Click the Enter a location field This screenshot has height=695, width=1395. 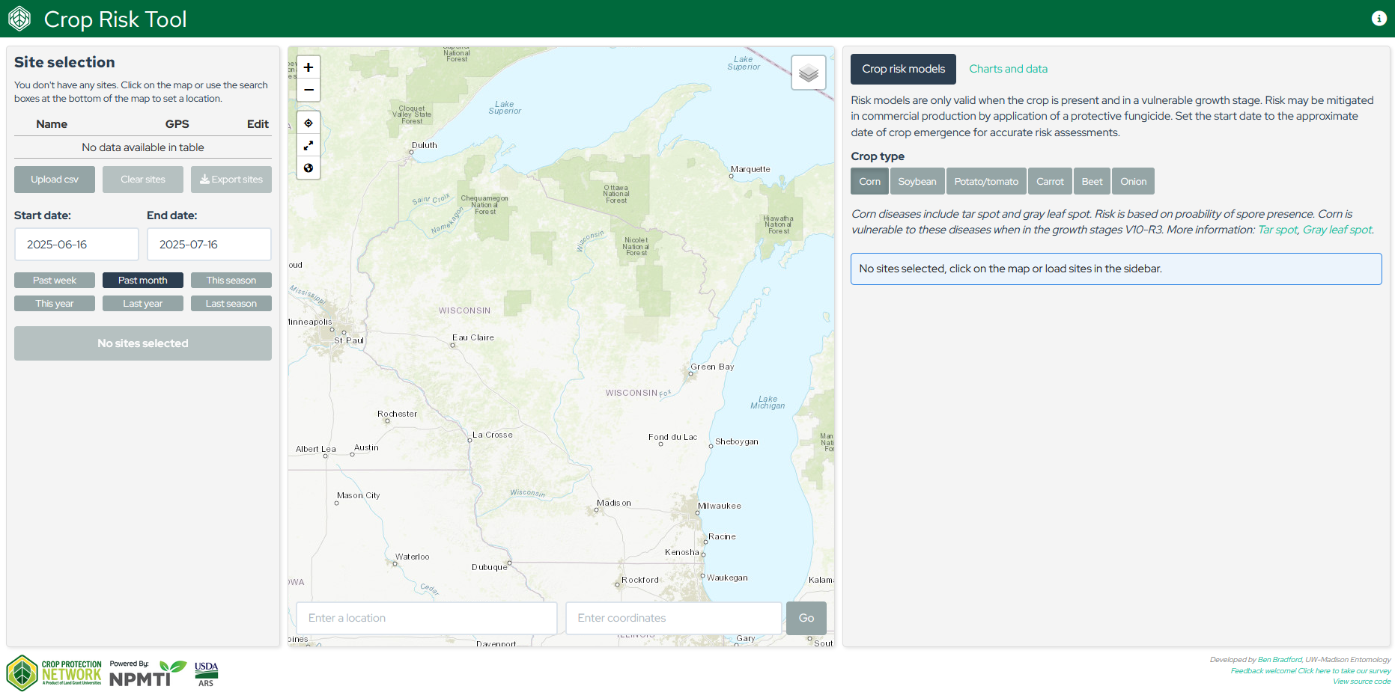(426, 618)
